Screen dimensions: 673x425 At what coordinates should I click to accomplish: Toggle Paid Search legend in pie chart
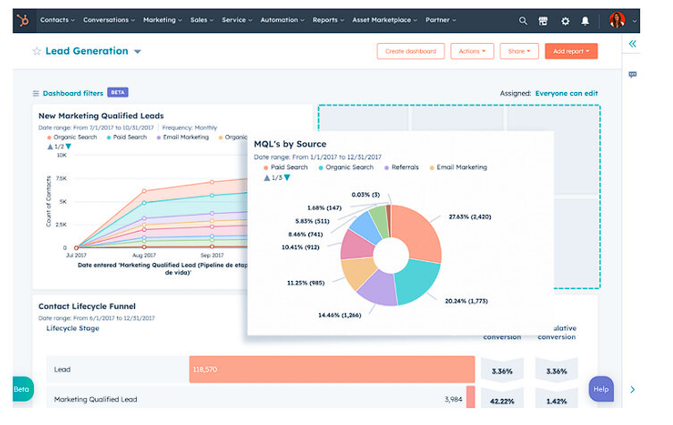pyautogui.click(x=286, y=167)
